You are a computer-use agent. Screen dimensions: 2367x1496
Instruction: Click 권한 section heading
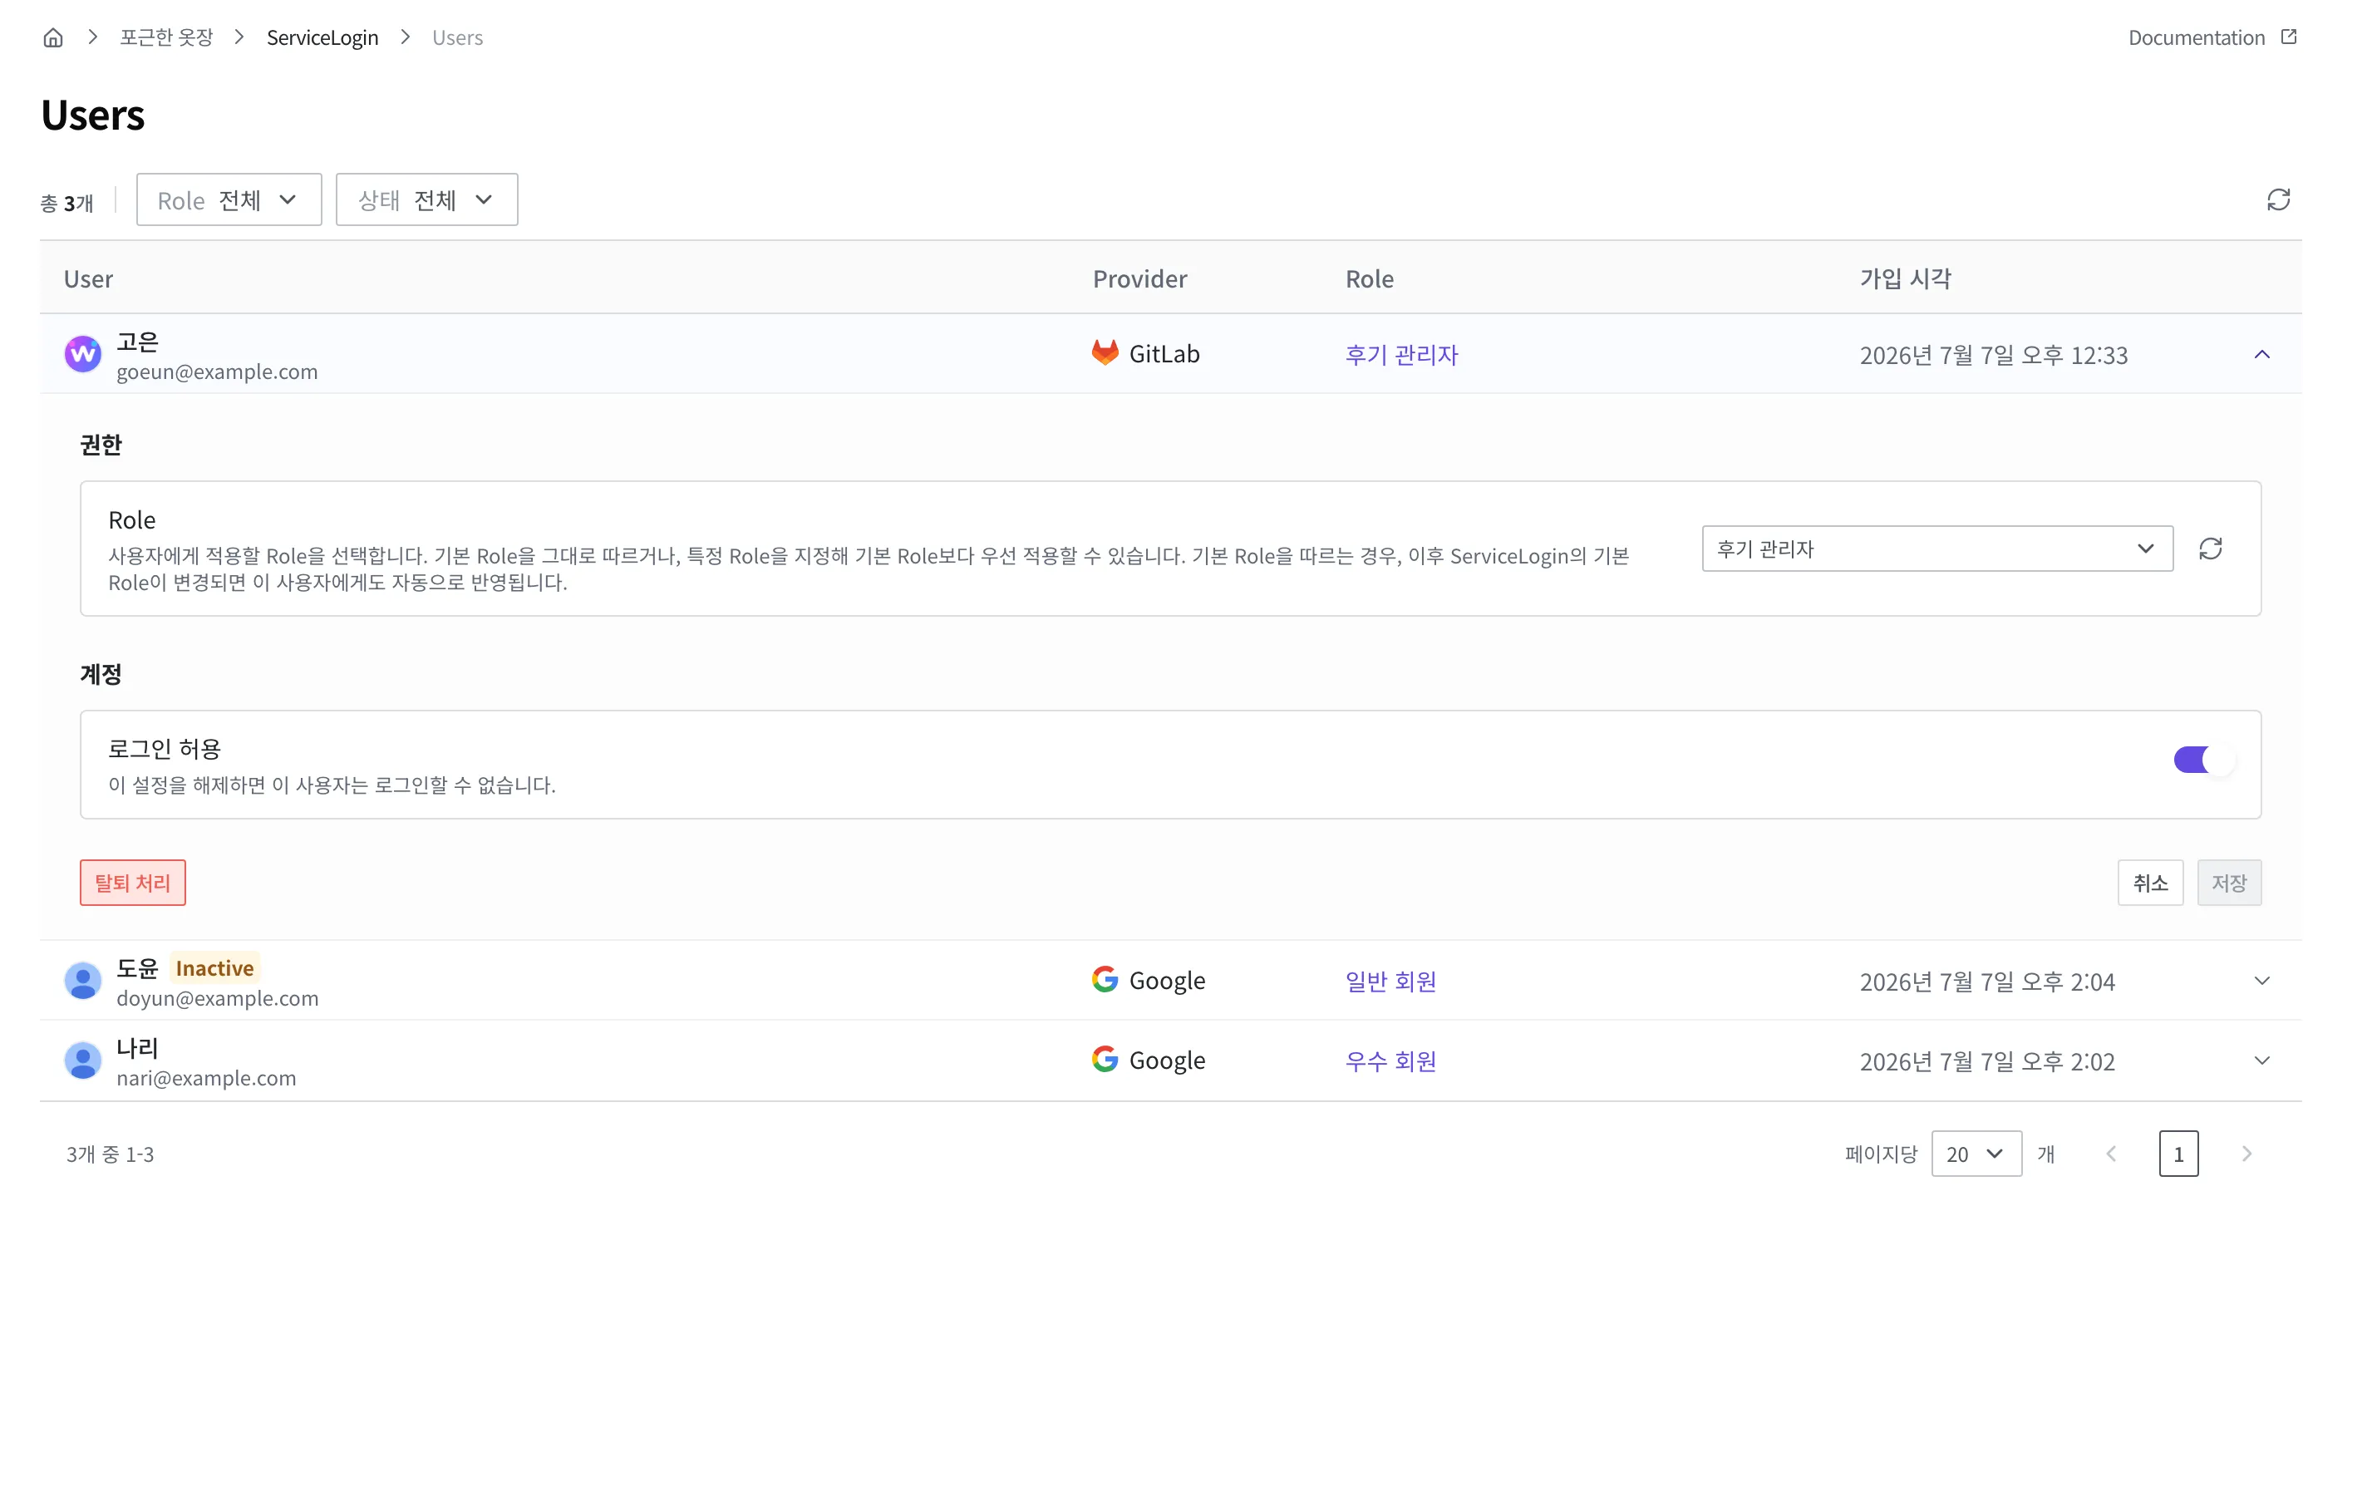click(101, 445)
